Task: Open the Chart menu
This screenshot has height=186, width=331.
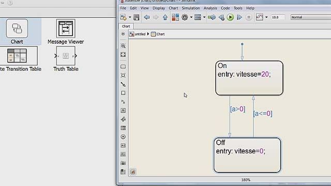Action: coord(173,8)
